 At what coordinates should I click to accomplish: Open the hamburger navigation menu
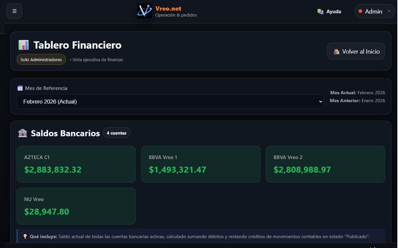14,11
